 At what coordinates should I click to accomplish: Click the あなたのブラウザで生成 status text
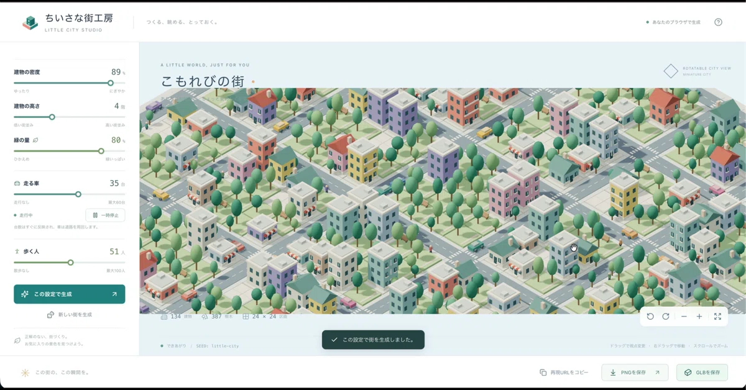(676, 22)
